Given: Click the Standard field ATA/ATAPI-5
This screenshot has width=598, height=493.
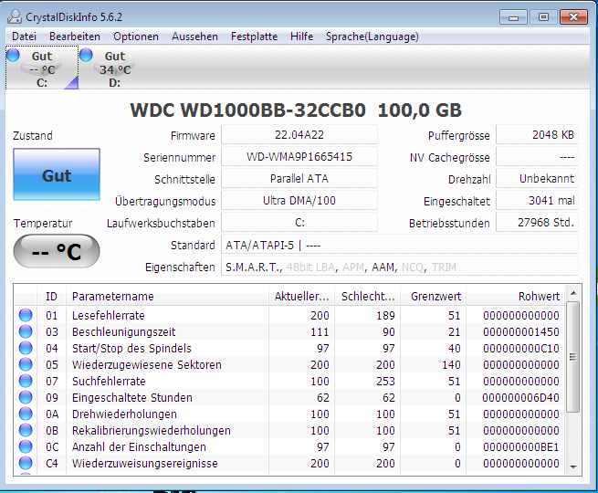Looking at the screenshot, I should 400,245.
